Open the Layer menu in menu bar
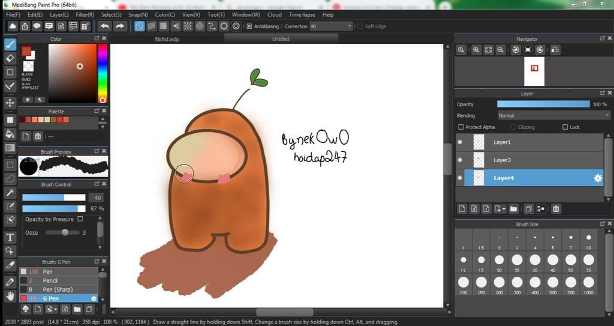Viewport: 614px width, 326px height. 59,14
